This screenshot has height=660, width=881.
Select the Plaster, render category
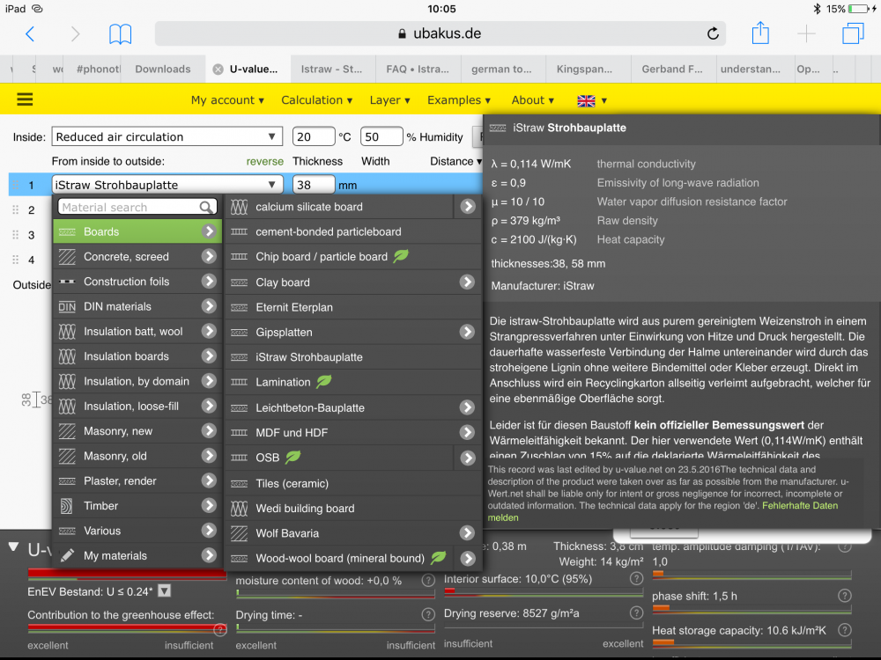[x=137, y=480]
